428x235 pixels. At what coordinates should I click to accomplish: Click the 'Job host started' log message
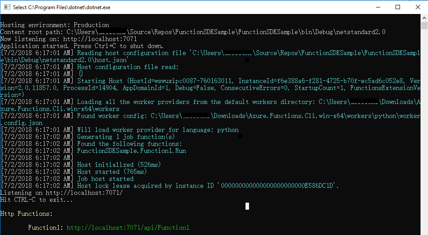(105, 179)
